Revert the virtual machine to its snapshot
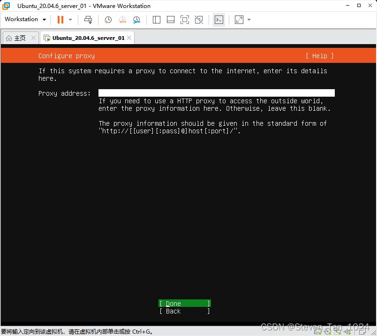 point(122,20)
